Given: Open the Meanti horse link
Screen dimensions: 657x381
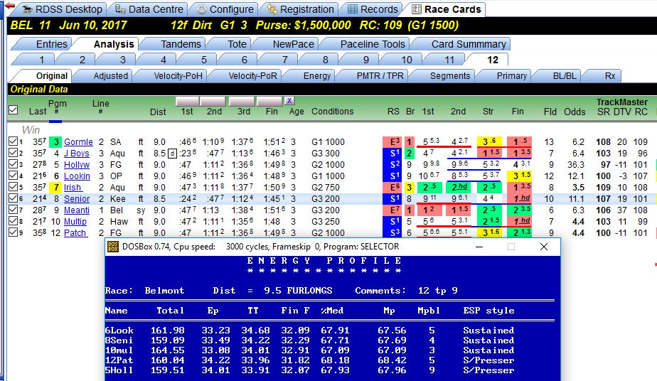Looking at the screenshot, I should tap(77, 210).
